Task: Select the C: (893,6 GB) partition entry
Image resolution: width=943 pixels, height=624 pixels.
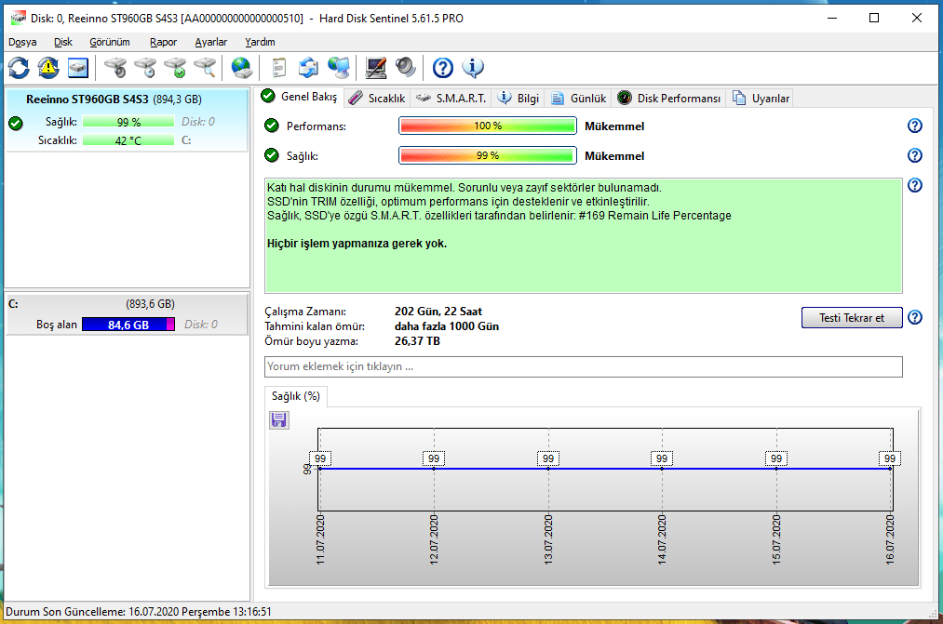Action: pos(127,314)
